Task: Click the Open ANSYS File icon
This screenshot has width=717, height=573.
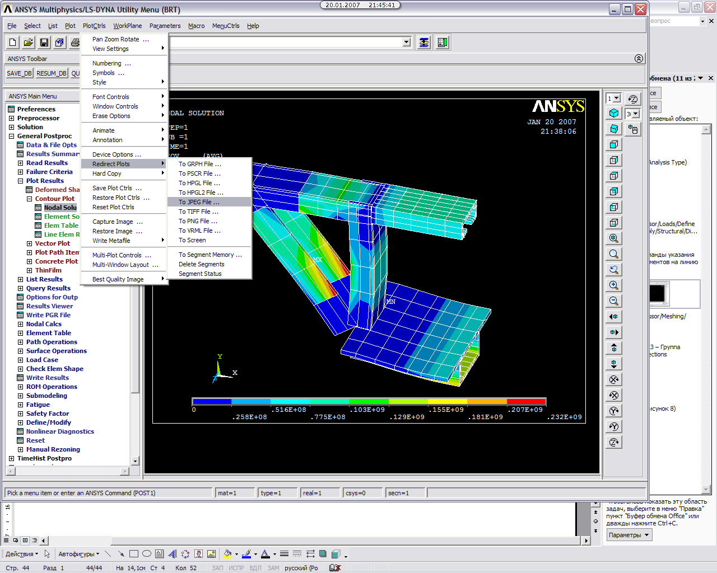Action: (x=29, y=42)
